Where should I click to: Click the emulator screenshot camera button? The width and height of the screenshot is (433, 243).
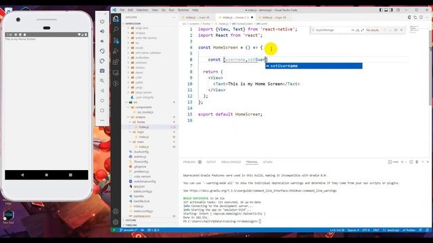102,71
